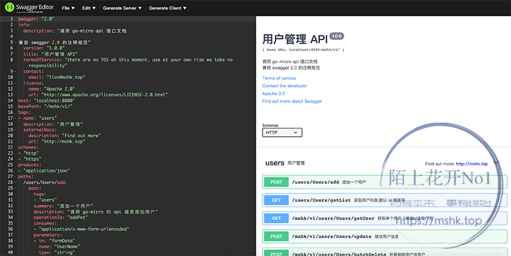Open the Generate Server menu

122,8
